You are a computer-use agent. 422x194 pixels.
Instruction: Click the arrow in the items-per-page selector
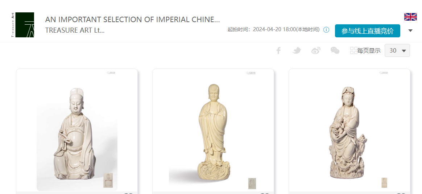point(404,51)
